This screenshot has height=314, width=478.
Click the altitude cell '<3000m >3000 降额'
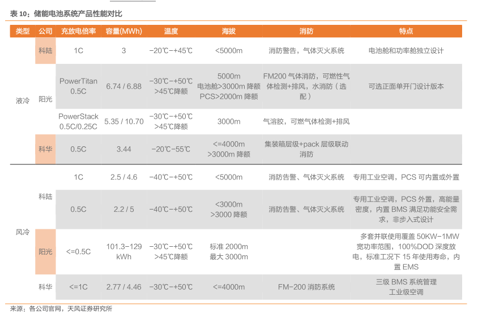coord(229,210)
